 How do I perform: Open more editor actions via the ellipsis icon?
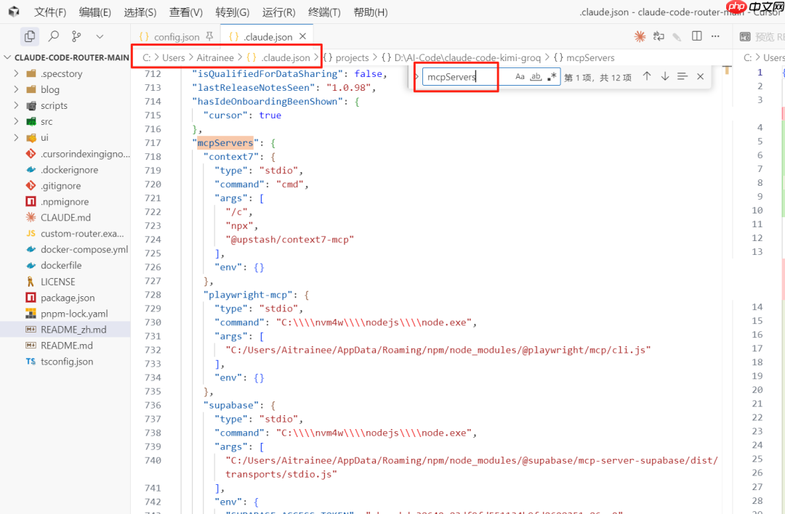click(714, 36)
